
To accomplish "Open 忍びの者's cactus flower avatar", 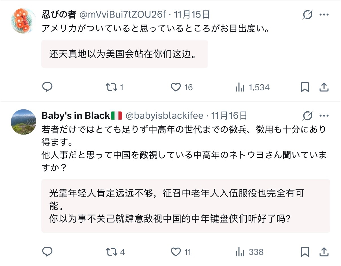I will click(x=23, y=21).
